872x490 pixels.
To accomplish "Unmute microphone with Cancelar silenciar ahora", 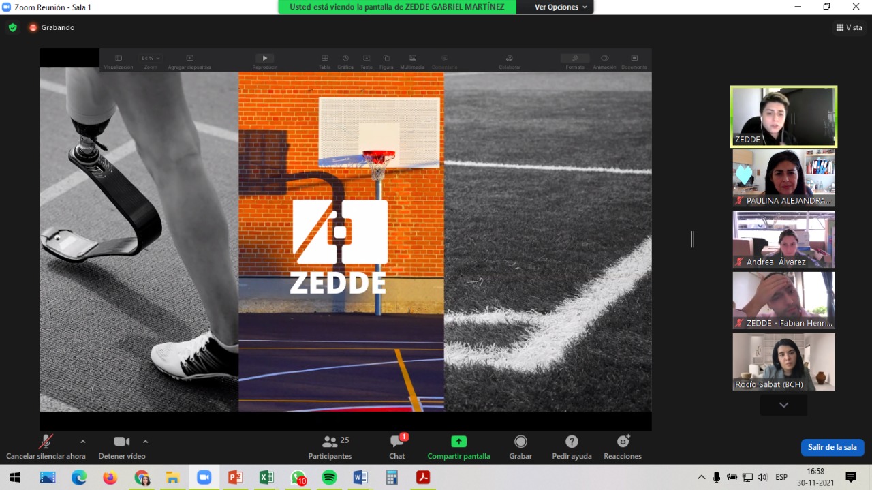I will (x=46, y=447).
